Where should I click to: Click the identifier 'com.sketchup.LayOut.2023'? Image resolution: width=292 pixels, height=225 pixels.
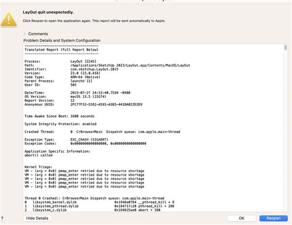[94, 69]
